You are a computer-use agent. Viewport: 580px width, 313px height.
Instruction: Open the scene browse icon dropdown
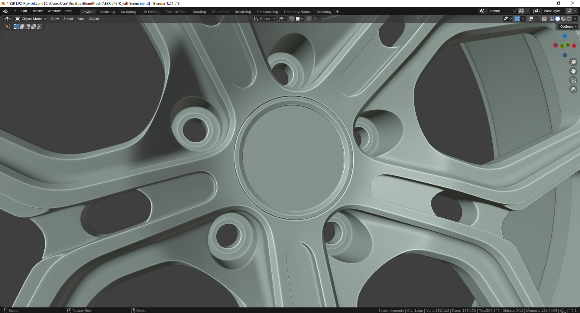click(483, 11)
